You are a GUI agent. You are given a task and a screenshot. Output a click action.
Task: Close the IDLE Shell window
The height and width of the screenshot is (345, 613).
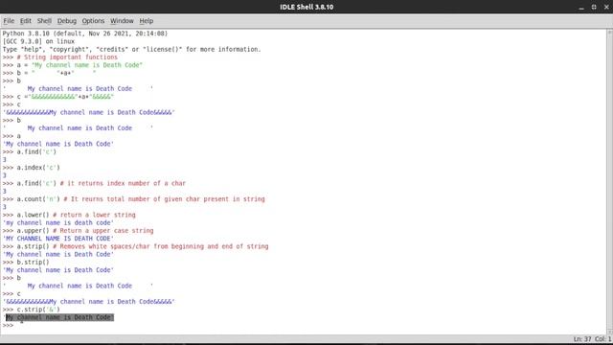tap(606, 7)
